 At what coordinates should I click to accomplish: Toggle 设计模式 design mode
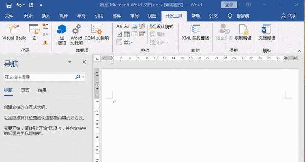162,27
